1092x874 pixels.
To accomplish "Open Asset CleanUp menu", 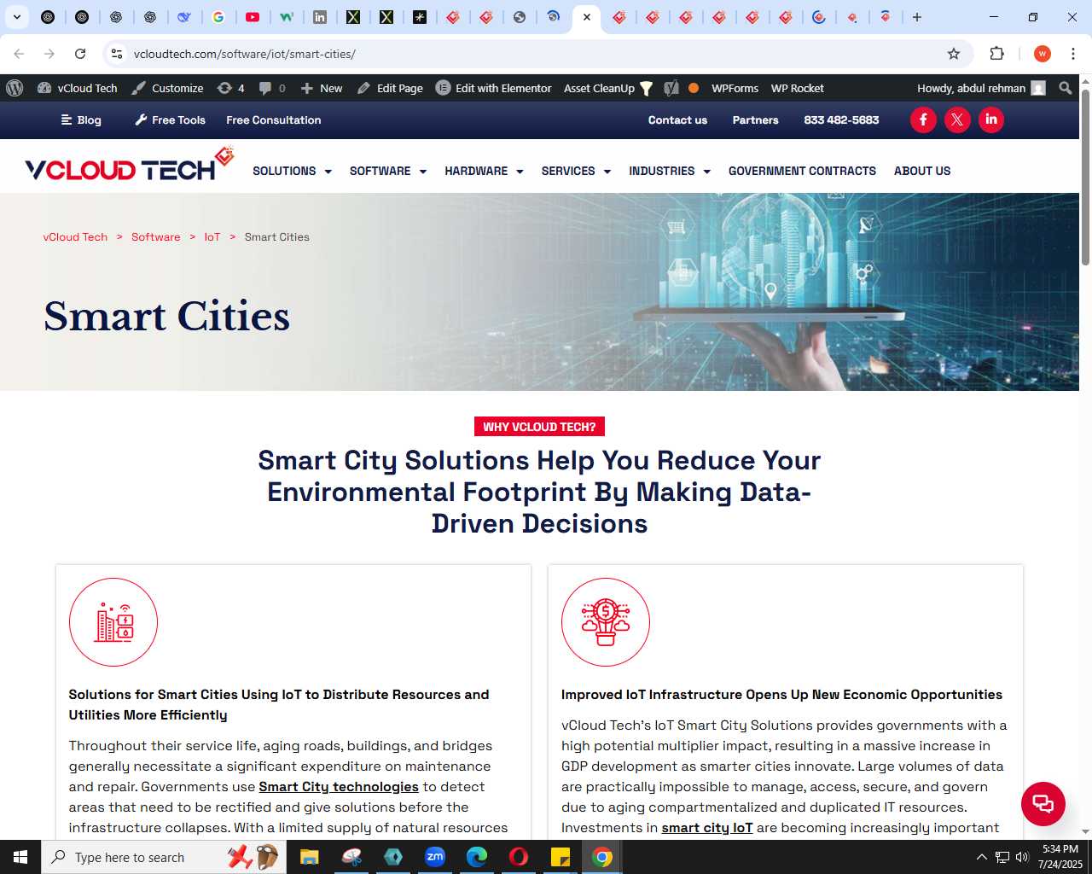I will coord(607,88).
